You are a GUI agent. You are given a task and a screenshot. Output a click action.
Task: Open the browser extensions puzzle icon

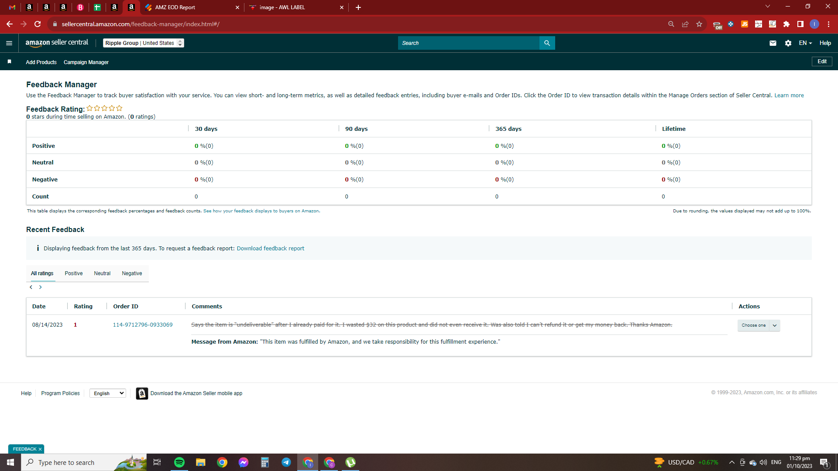pyautogui.click(x=786, y=24)
